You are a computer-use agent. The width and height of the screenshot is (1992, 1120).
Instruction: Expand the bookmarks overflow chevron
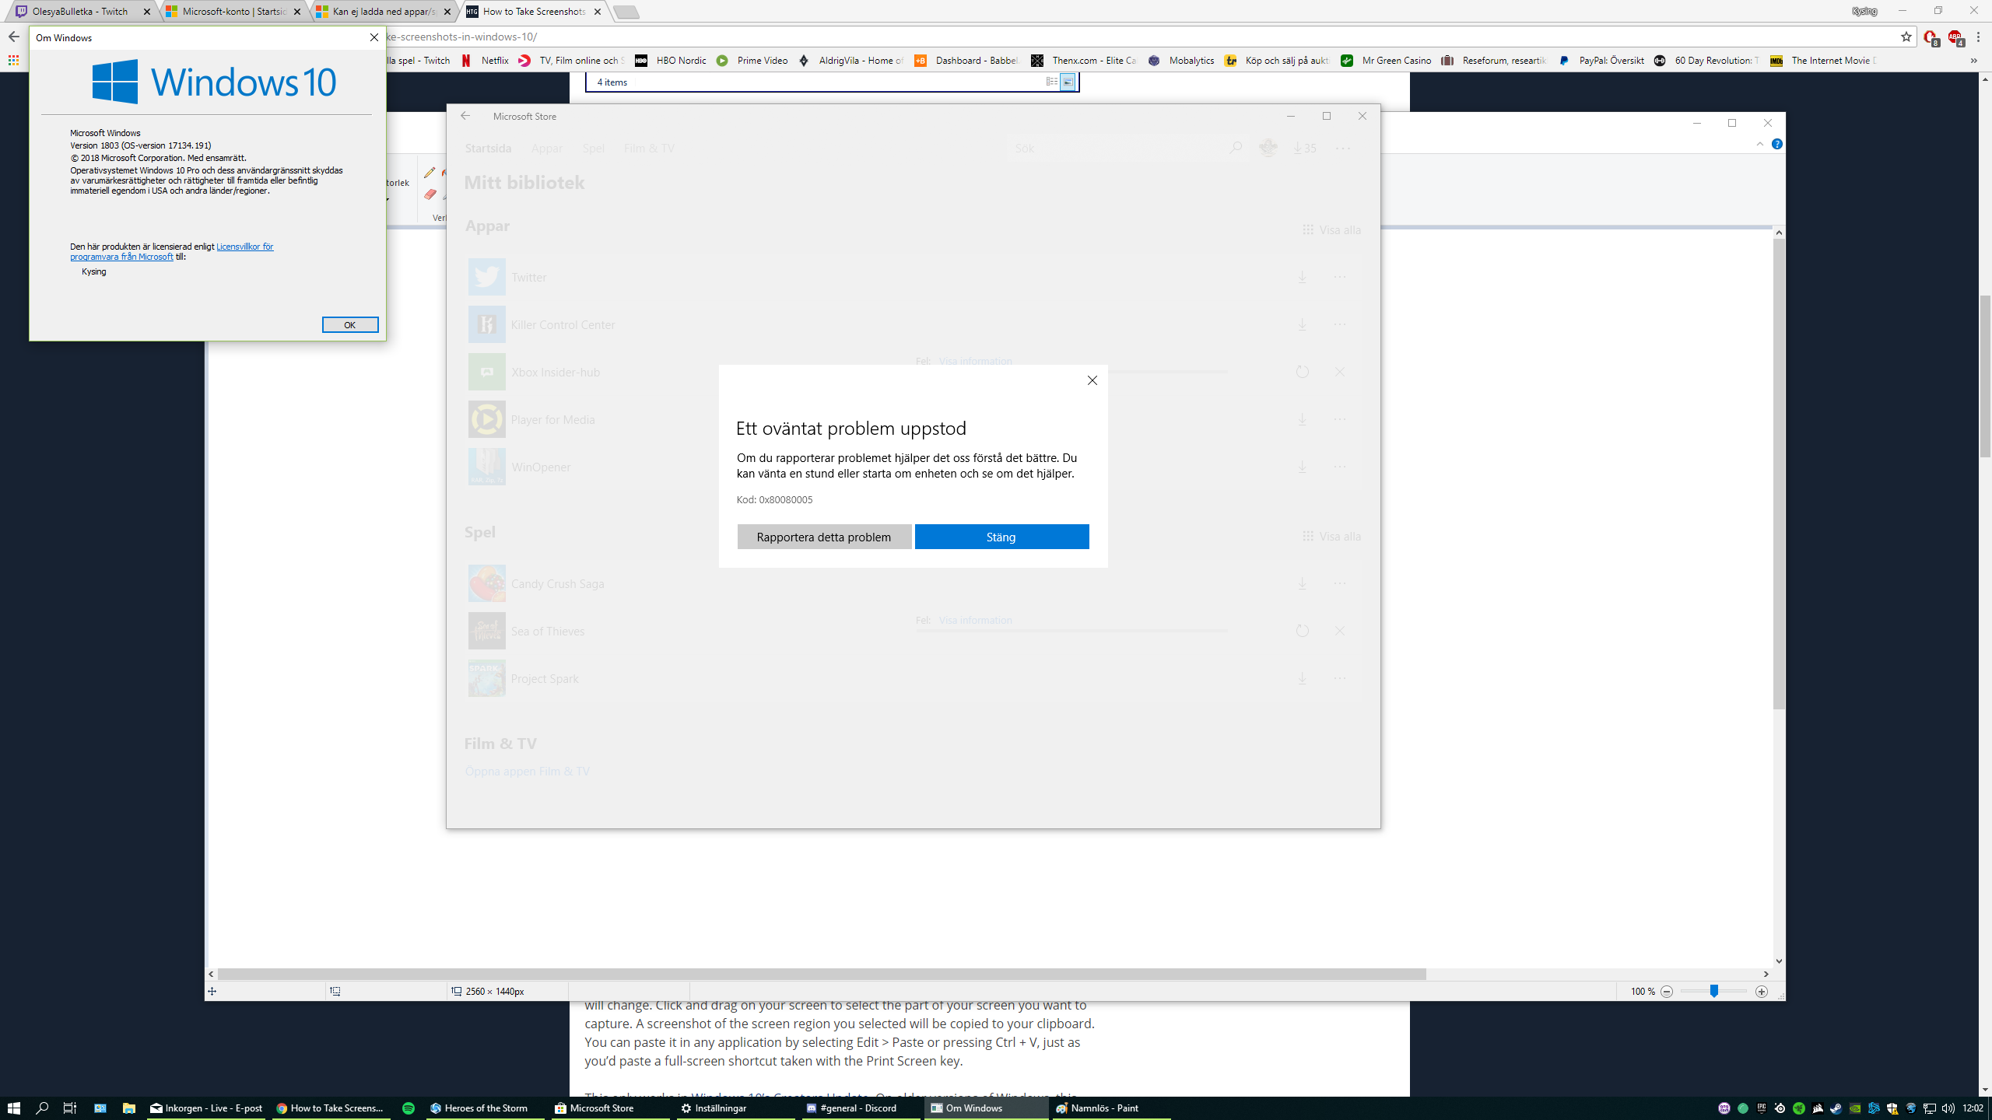[1974, 61]
